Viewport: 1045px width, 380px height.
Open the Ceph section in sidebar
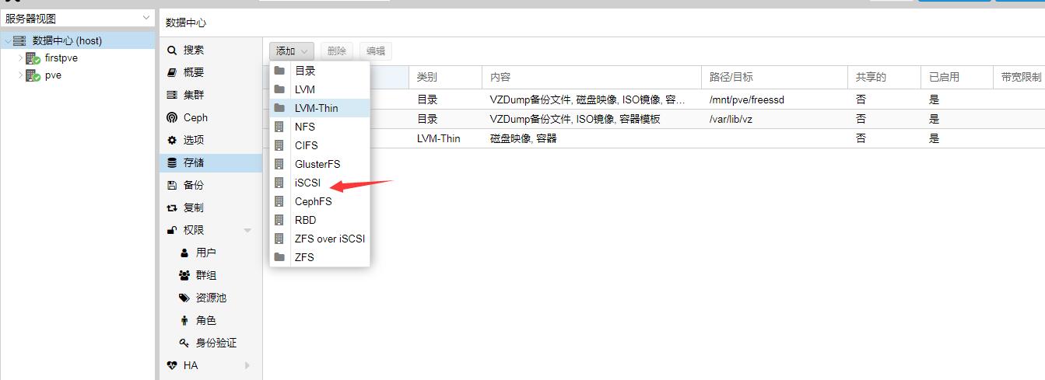(x=195, y=117)
